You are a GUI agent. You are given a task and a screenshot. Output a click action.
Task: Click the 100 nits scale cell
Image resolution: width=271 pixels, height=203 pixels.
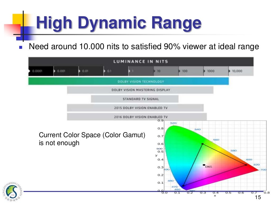tap(191, 71)
